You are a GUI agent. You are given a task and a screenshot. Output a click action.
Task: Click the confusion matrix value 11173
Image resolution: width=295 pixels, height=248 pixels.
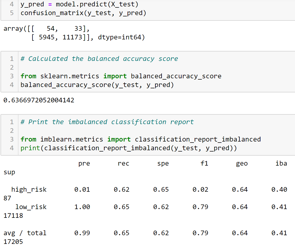coord(72,37)
